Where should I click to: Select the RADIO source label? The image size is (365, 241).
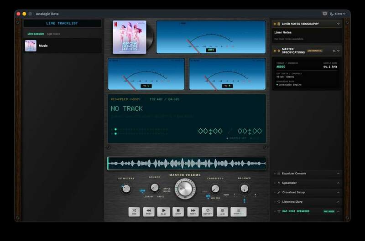click(x=161, y=197)
